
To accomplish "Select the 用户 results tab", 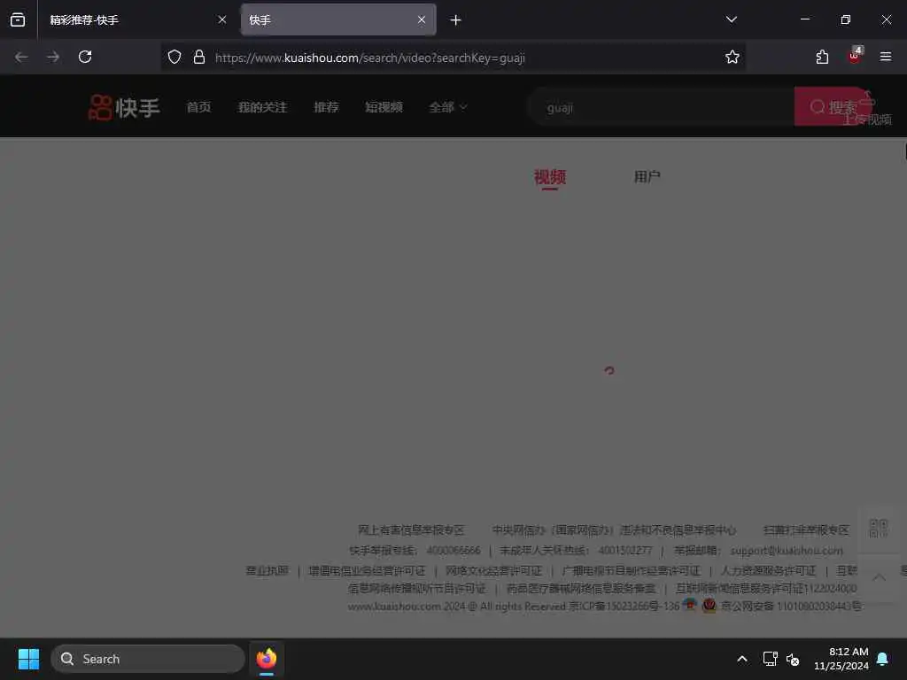I will [647, 177].
